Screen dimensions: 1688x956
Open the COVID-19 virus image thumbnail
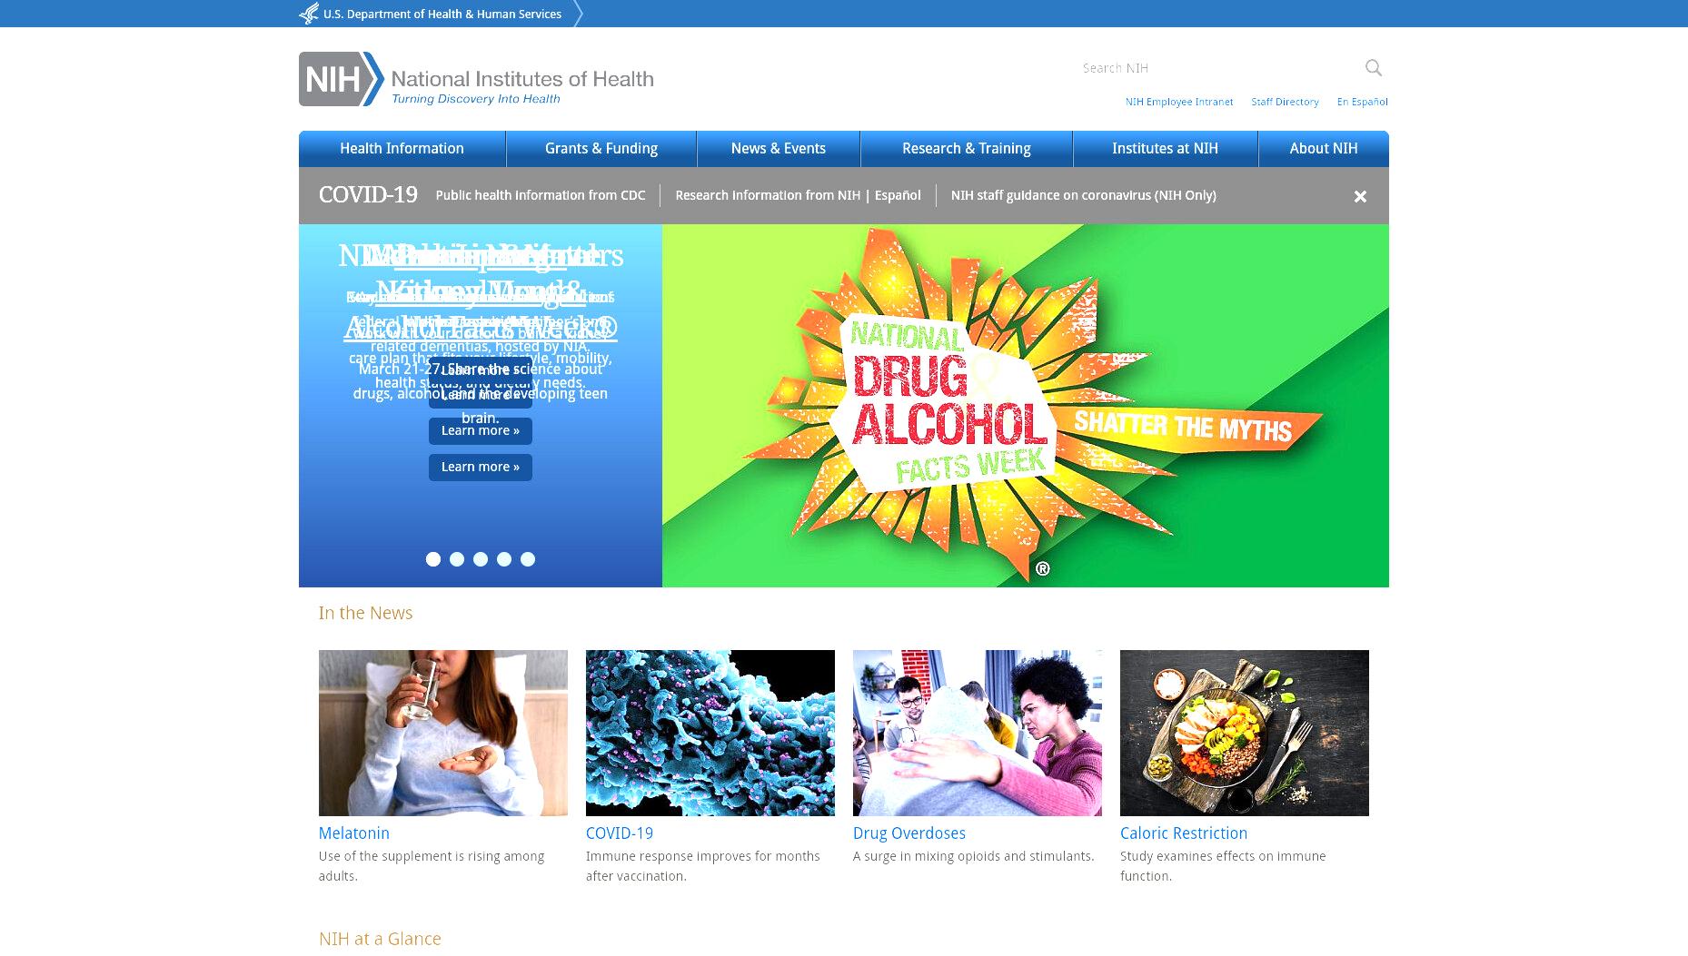710,733
